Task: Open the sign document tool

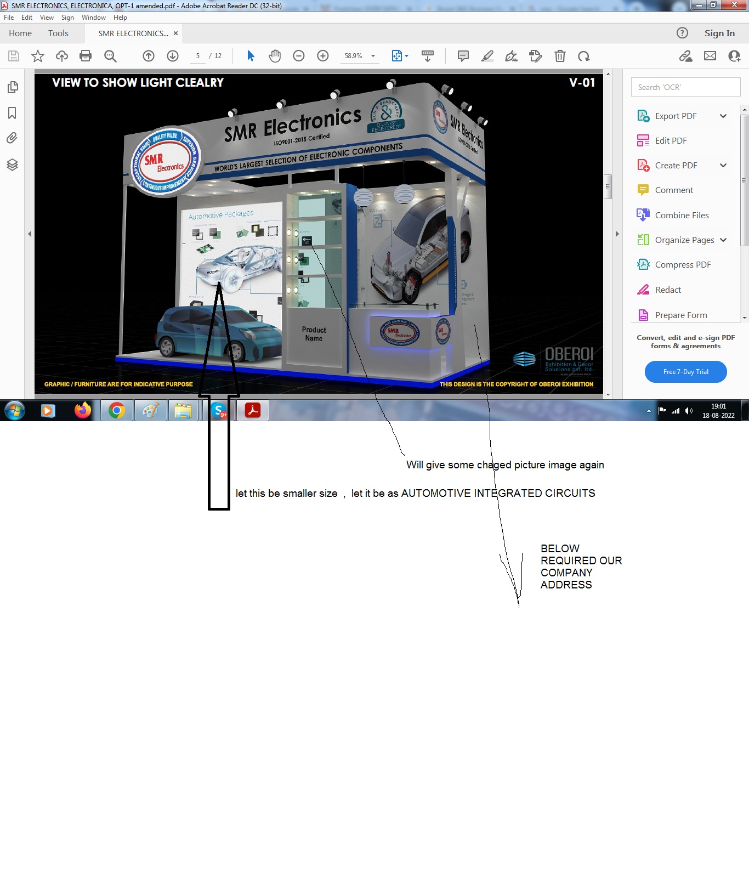Action: (x=512, y=56)
